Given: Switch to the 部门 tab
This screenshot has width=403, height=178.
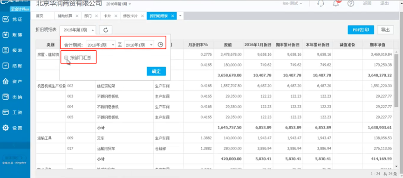Looking at the screenshot, I should click(88, 16).
